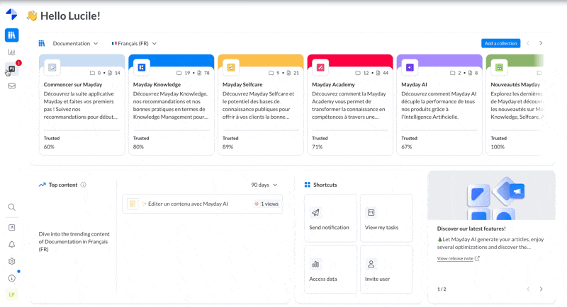This screenshot has width=567, height=307.
Task: Open the notifications bell icon
Action: (x=11, y=245)
